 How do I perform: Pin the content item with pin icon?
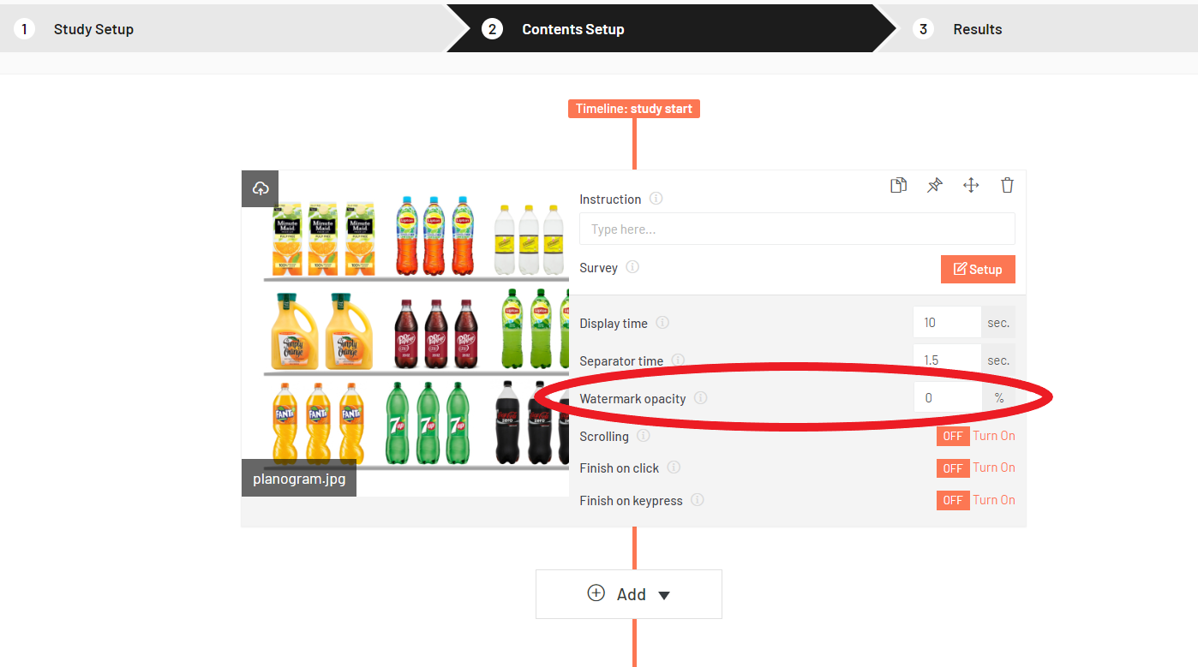[x=935, y=185]
